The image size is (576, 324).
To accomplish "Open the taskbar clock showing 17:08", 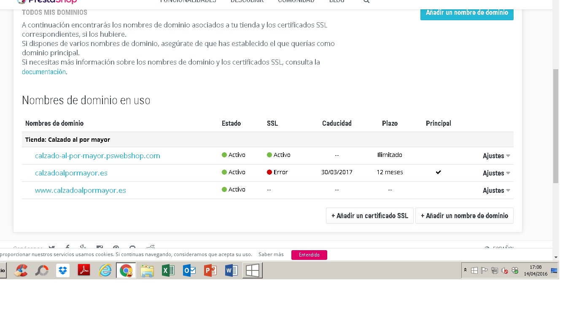I will point(536,270).
